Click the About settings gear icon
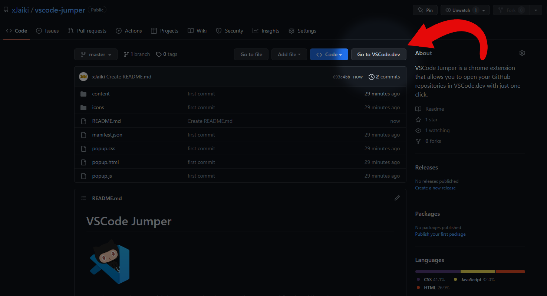The height and width of the screenshot is (296, 547). (x=522, y=53)
